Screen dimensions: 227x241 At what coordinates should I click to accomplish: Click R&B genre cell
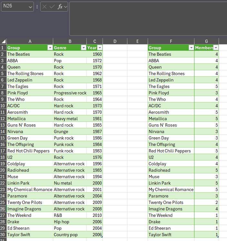pyautogui.click(x=70, y=215)
